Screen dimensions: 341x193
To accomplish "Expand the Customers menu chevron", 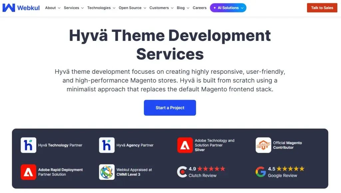I will 172,8.
